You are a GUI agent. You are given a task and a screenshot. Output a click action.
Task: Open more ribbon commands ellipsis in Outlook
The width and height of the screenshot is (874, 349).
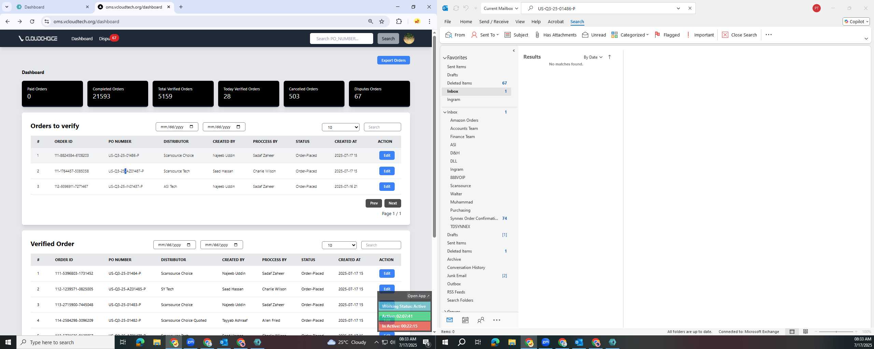(769, 35)
